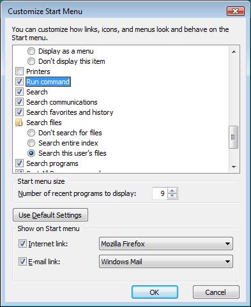The image size is (251, 307).
Task: Increase number of recent programs
Action: 172,191
